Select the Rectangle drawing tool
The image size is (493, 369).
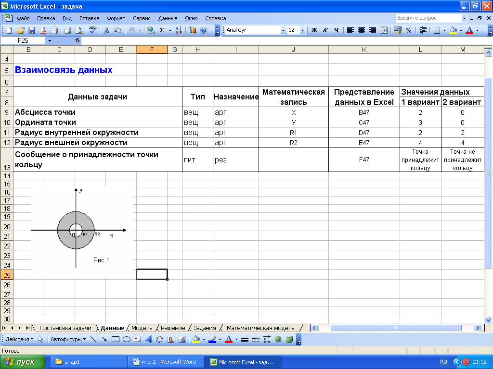coord(116,339)
